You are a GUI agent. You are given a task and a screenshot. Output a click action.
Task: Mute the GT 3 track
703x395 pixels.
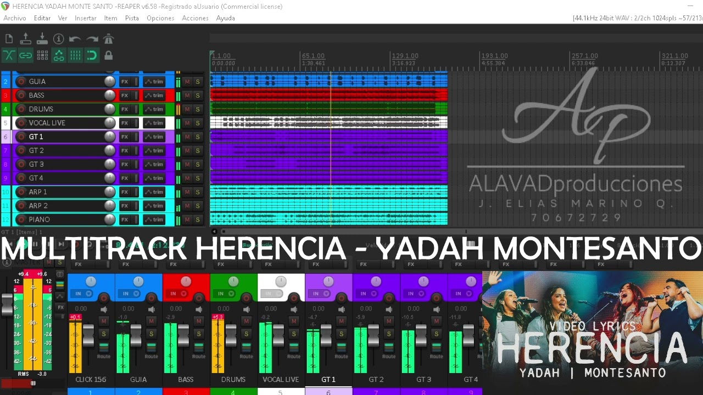coord(187,165)
